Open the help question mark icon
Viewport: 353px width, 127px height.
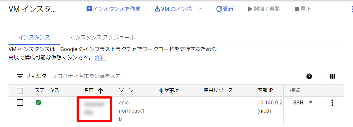point(309,76)
